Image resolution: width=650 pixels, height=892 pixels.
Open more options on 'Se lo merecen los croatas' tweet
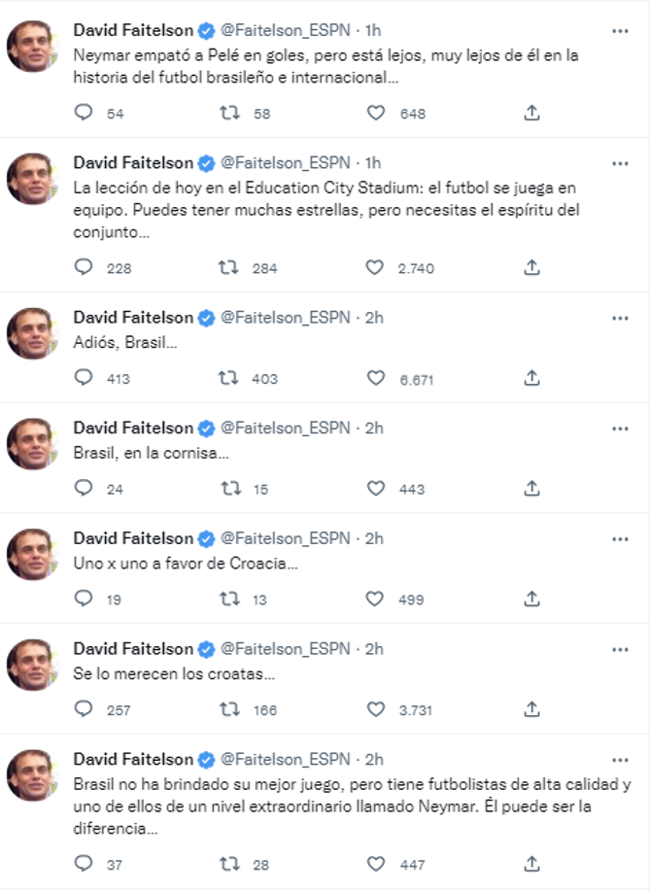620,649
